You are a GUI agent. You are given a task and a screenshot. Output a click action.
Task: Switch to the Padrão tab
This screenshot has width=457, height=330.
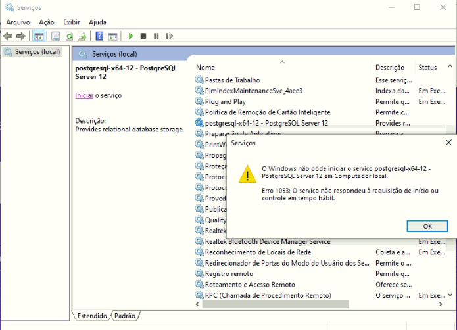click(125, 316)
